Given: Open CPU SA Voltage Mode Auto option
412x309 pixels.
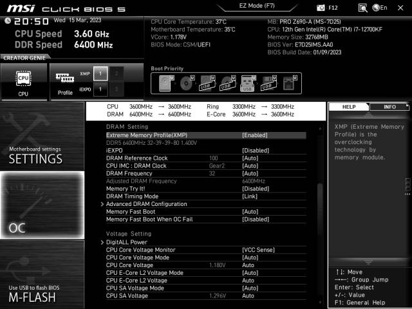Looking at the screenshot, I should [250, 288].
